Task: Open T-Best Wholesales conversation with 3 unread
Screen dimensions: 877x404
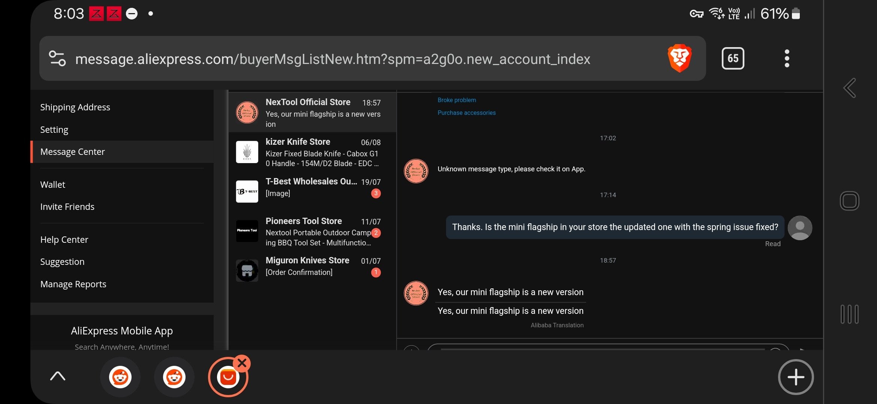Action: coord(312,187)
